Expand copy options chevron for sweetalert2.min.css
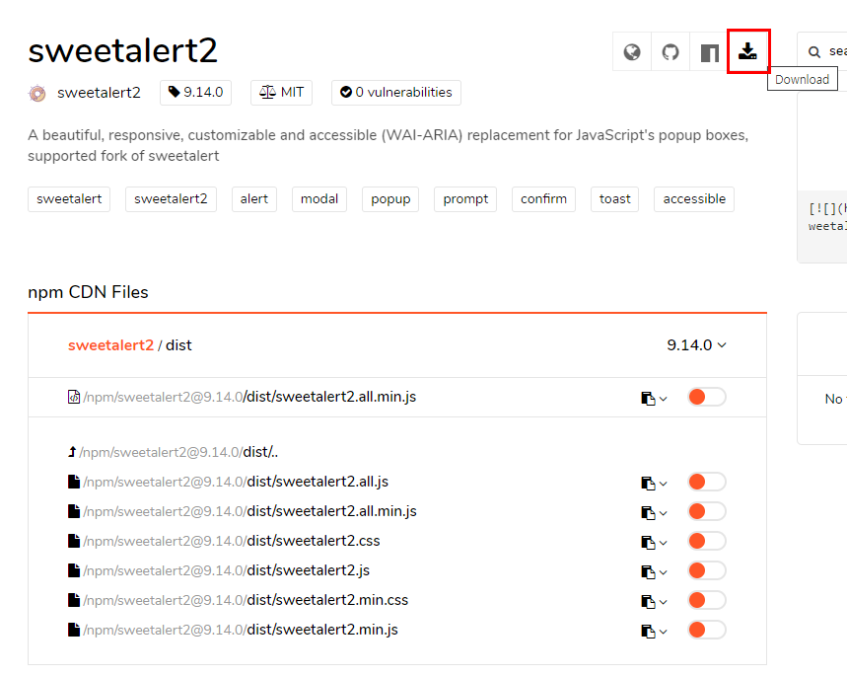Viewport: 847px width, 676px height. [x=664, y=602]
